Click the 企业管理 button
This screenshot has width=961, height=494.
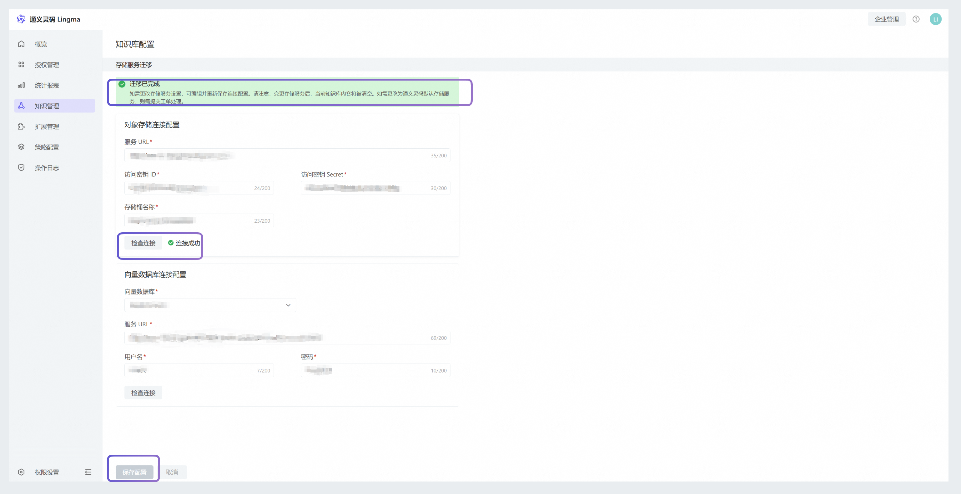pos(886,19)
